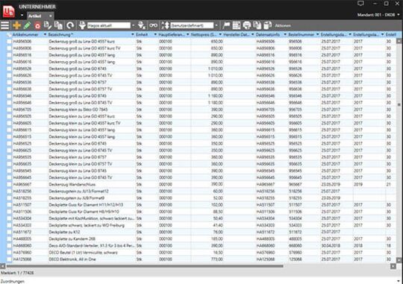Edit selected article with green pencil icon
The image size is (403, 284).
point(28,25)
